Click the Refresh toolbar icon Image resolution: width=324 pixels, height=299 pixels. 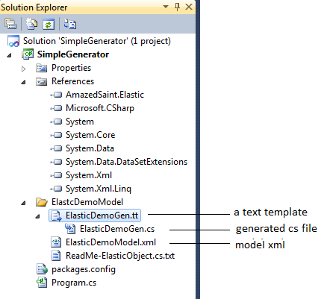49,25
